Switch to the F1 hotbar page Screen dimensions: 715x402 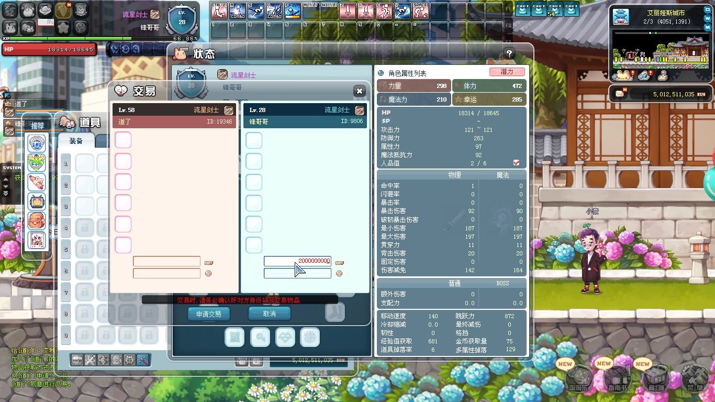coord(508,9)
